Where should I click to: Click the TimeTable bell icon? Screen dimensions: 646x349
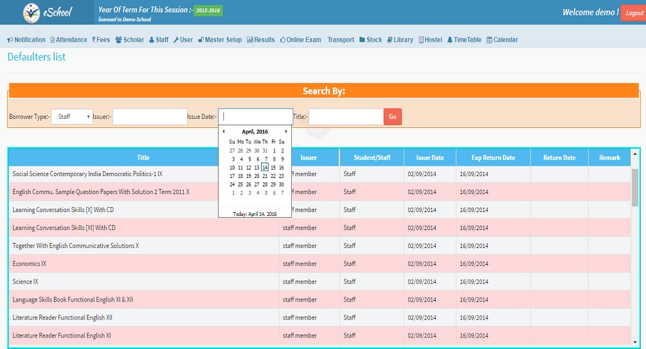[x=450, y=40]
